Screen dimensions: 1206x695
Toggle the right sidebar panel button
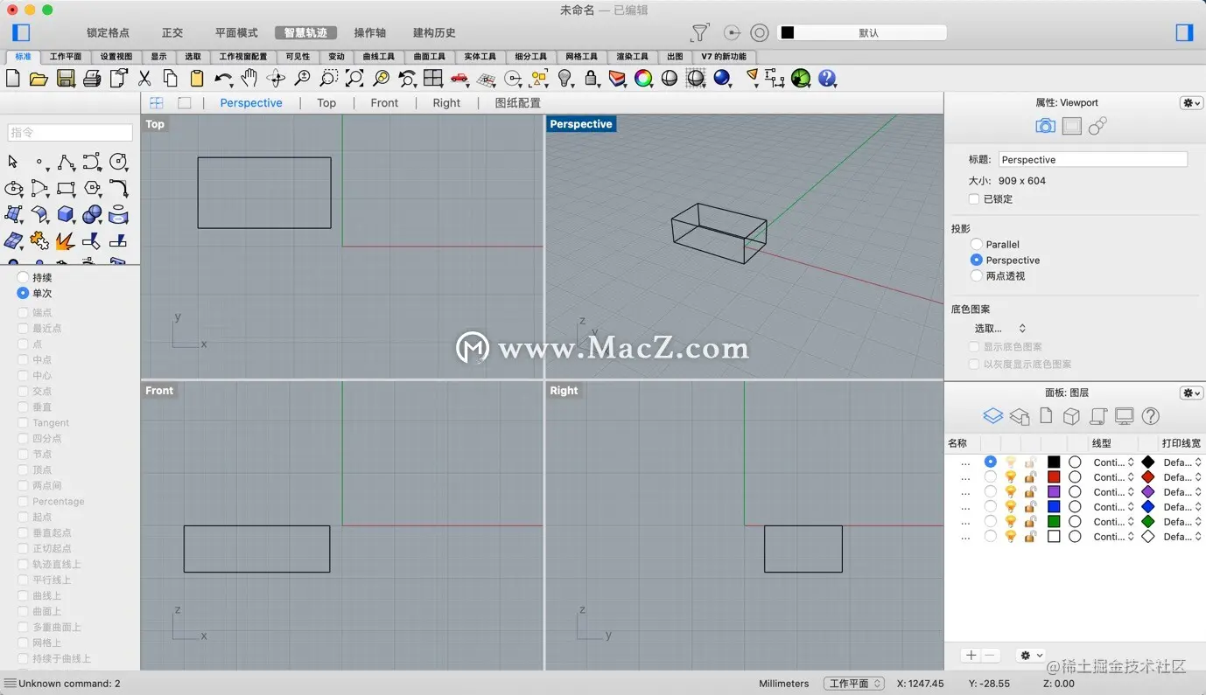(1184, 33)
